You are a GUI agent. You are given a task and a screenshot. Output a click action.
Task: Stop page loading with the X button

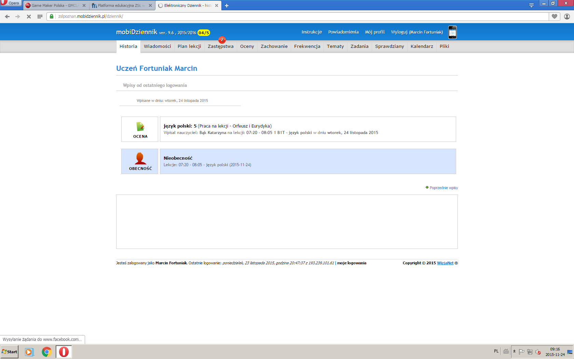click(x=29, y=16)
